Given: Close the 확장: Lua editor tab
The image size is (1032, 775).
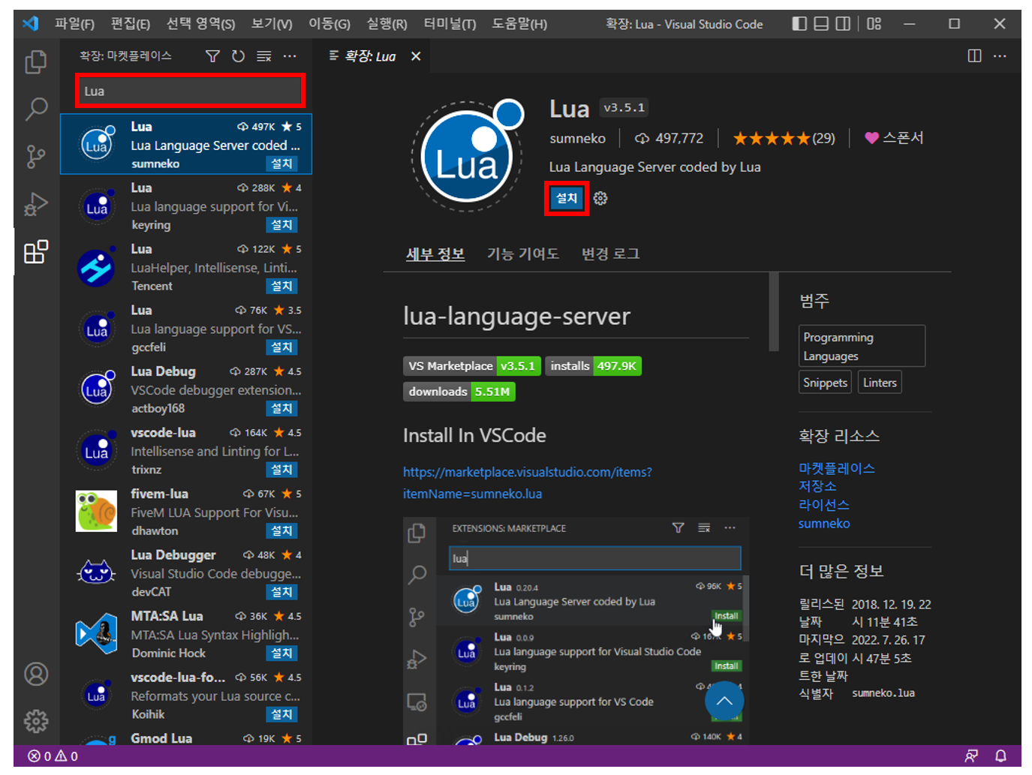Looking at the screenshot, I should click(416, 56).
